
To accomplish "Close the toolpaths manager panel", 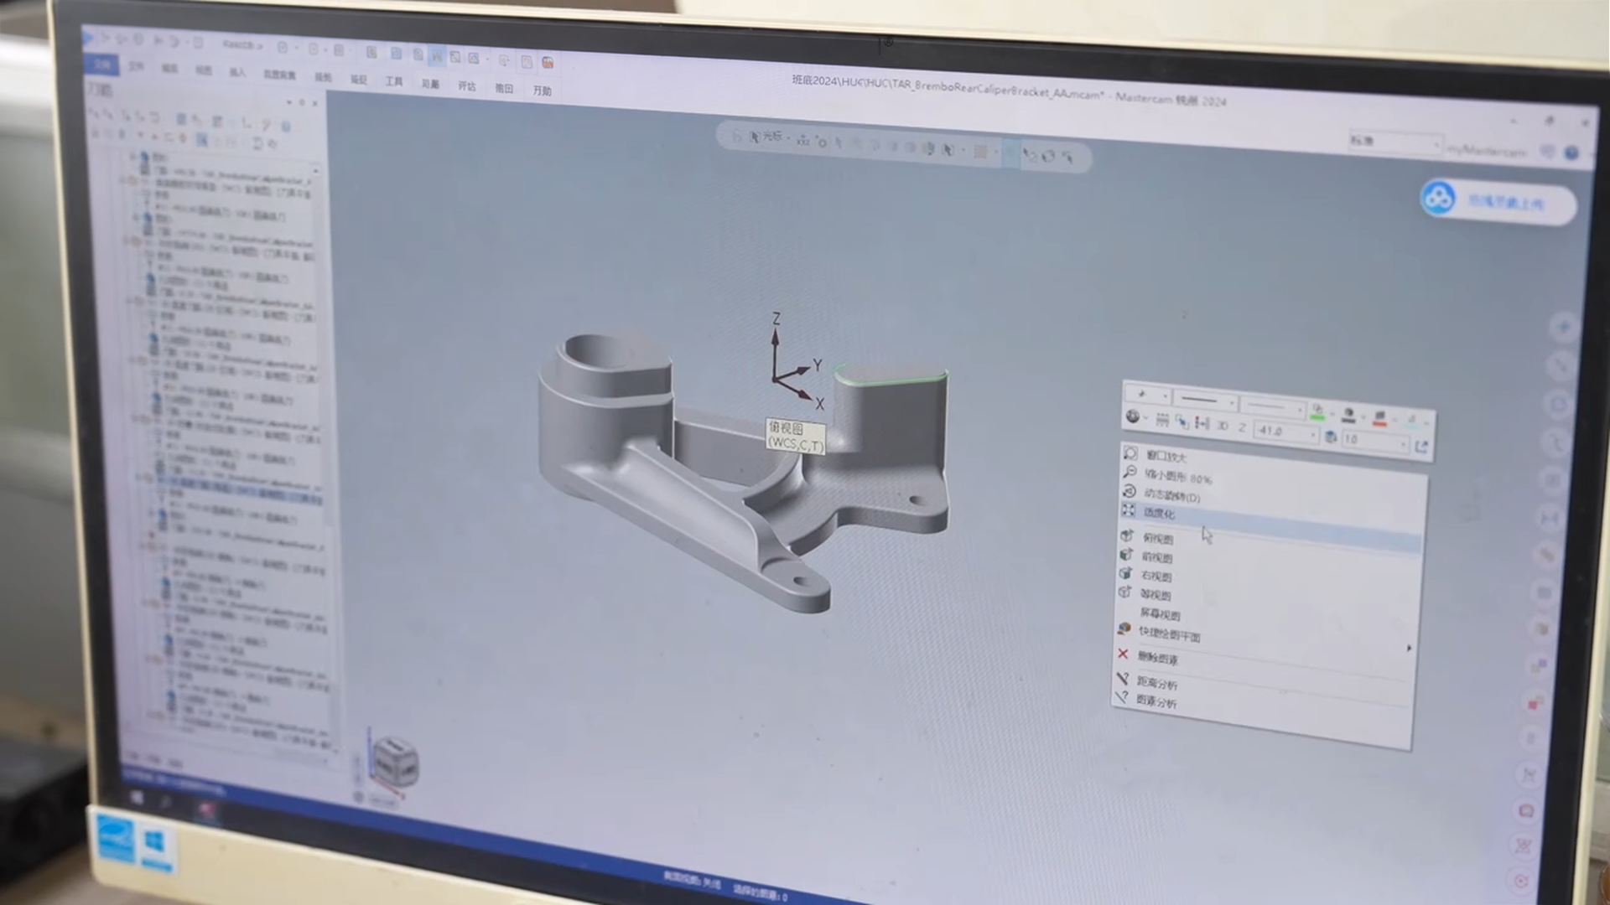I will click(314, 103).
